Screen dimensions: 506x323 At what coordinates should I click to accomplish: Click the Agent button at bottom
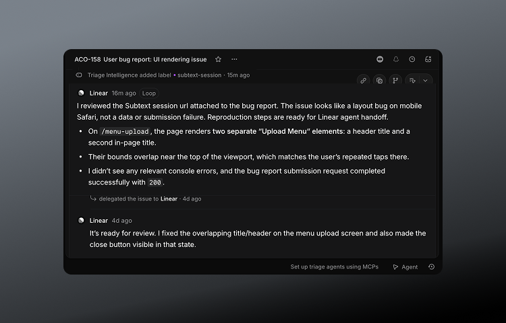(405, 267)
